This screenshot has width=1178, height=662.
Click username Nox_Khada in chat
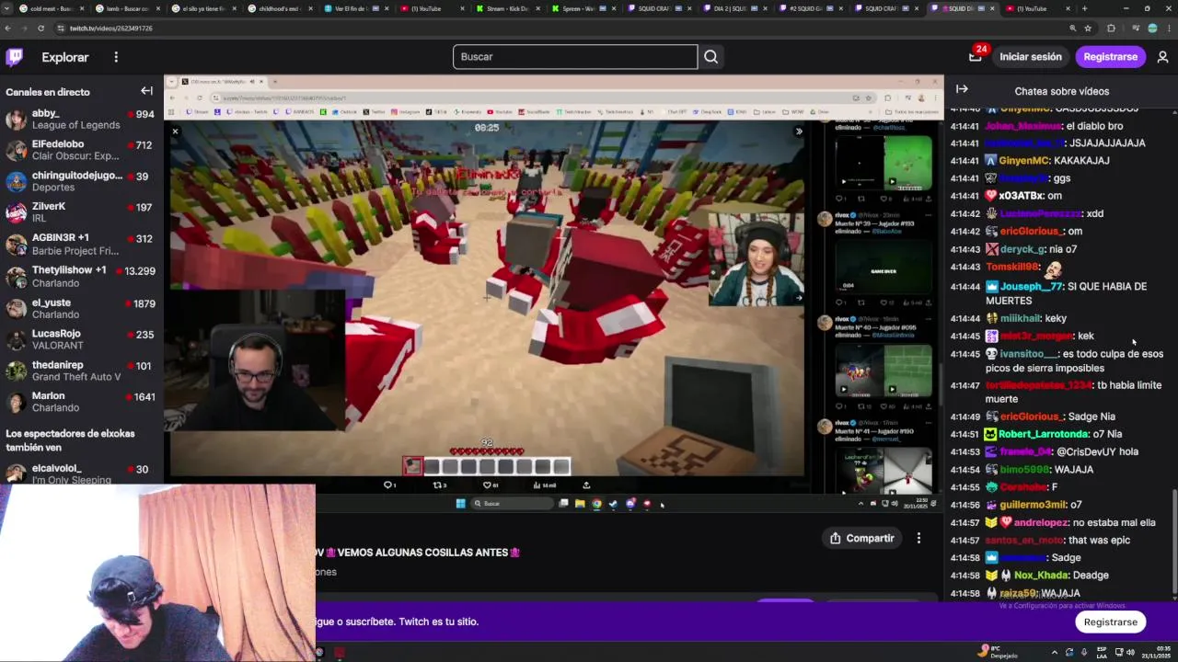coord(1041,576)
